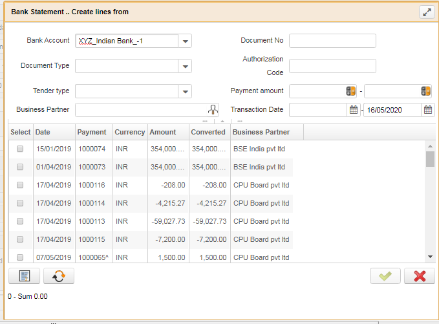Click the amount -7,200.00 in Amount column
Image resolution: width=439 pixels, height=324 pixels.
tap(170, 239)
